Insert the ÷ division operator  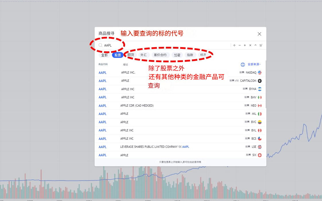(x=234, y=45)
